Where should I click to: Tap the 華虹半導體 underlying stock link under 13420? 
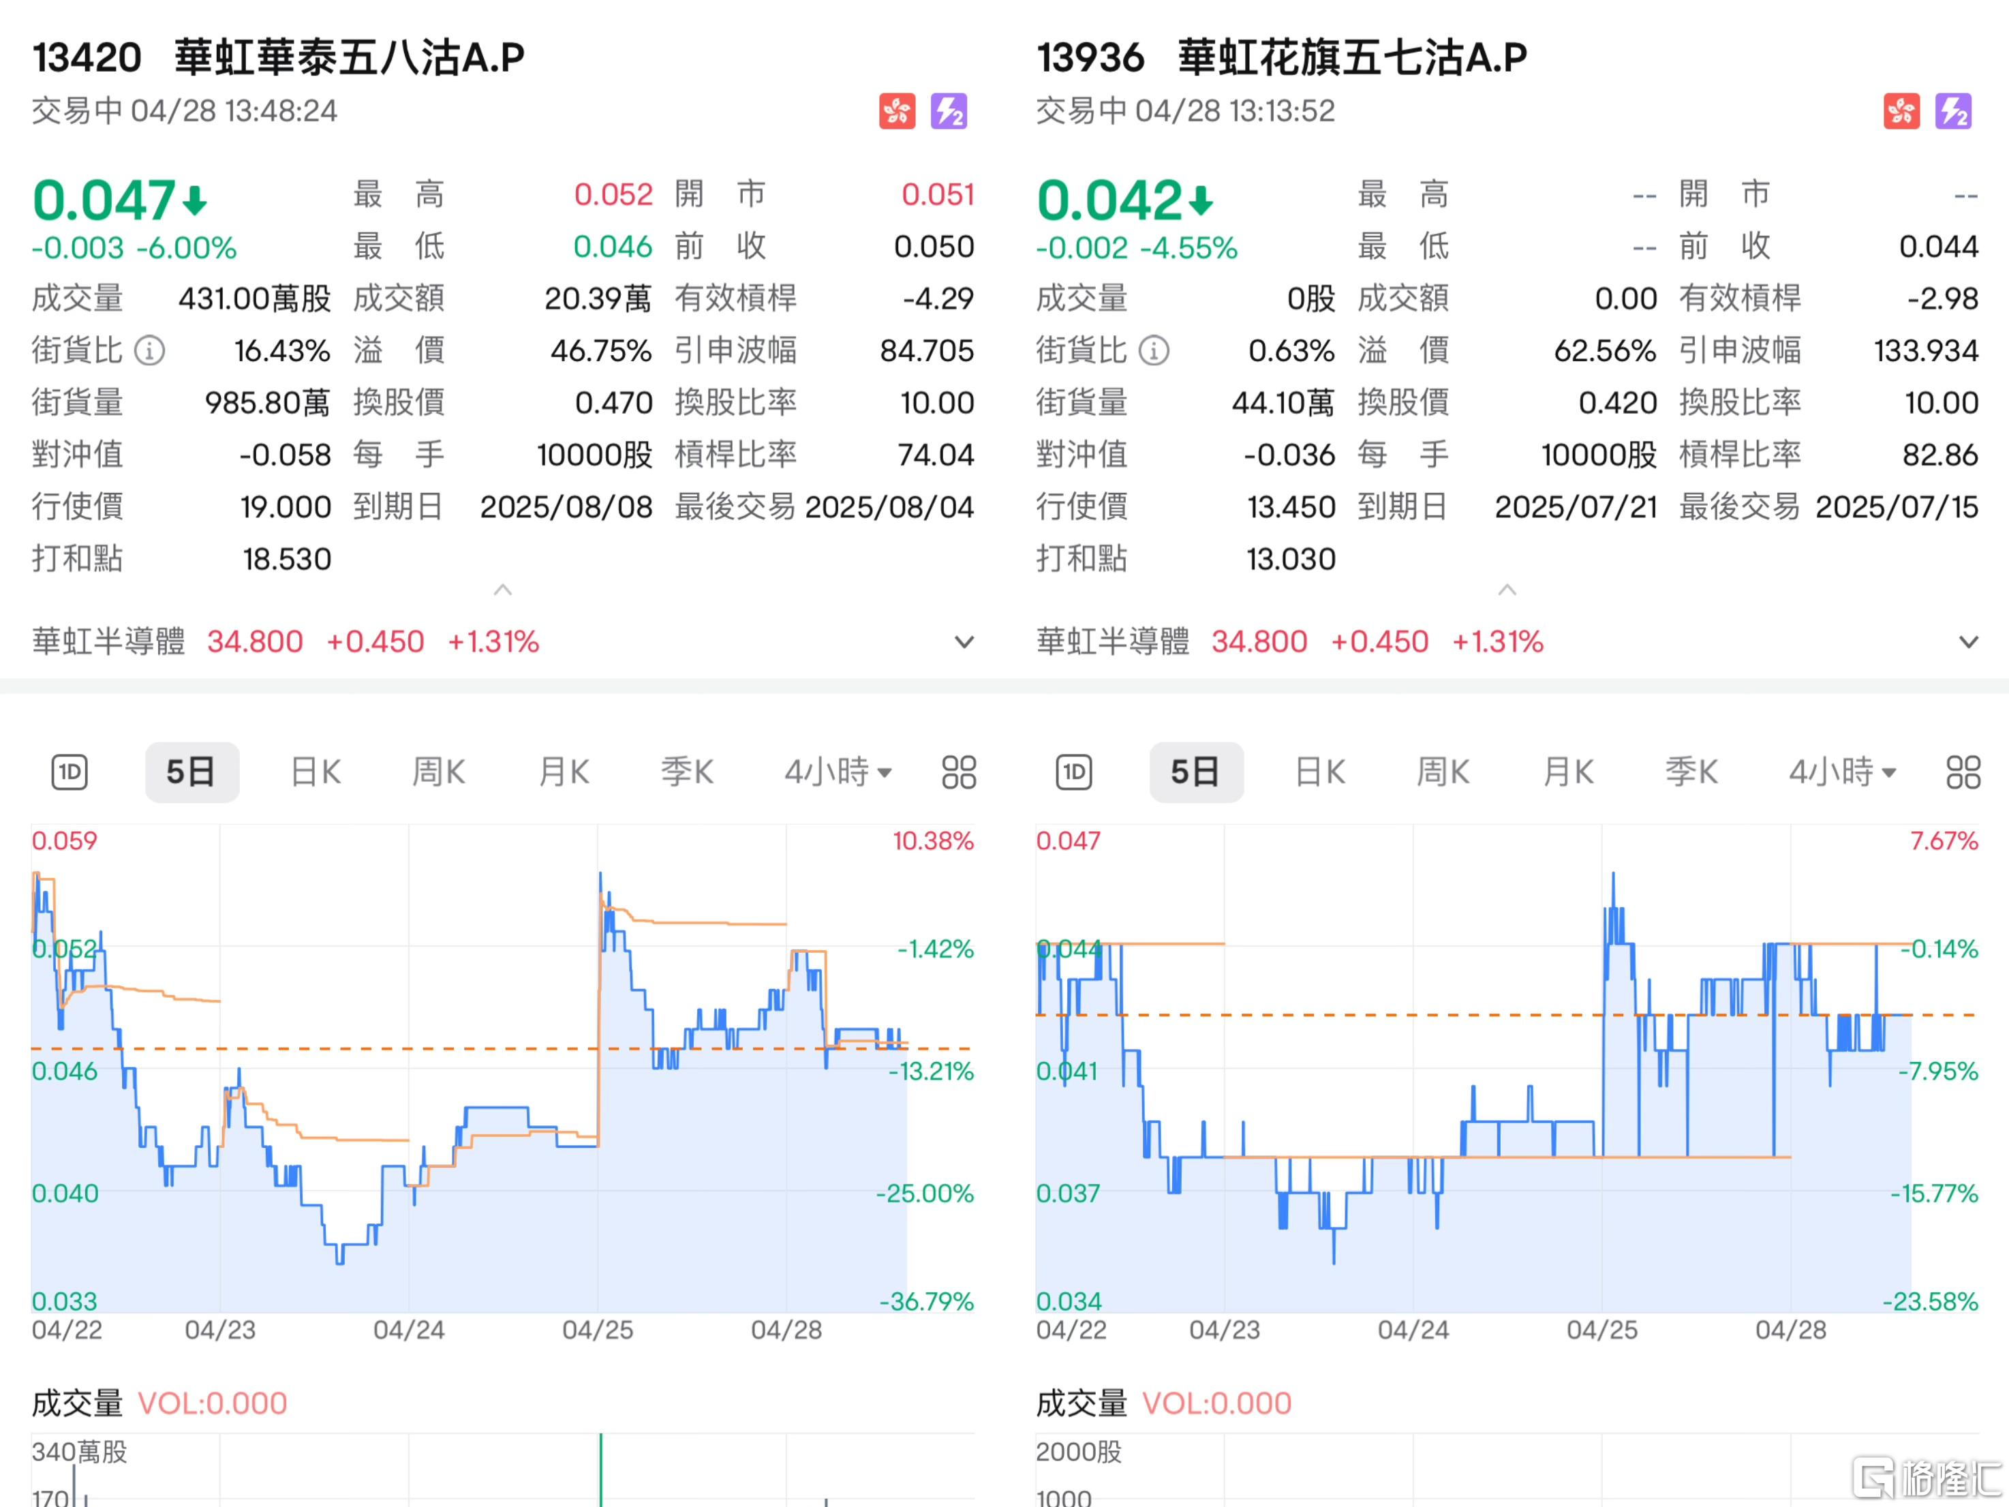109,642
